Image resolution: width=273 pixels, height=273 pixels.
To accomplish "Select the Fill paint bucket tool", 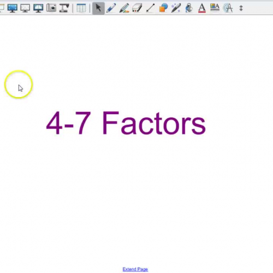I will 189,8.
